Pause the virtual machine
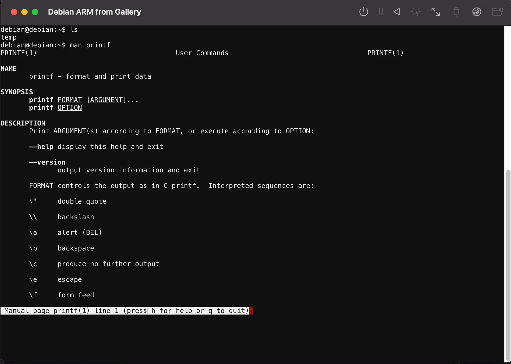Image resolution: width=511 pixels, height=364 pixels. click(381, 12)
